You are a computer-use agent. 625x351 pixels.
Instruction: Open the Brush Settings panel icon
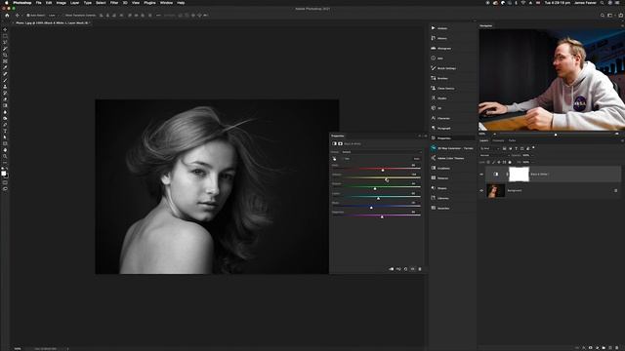[x=434, y=68]
